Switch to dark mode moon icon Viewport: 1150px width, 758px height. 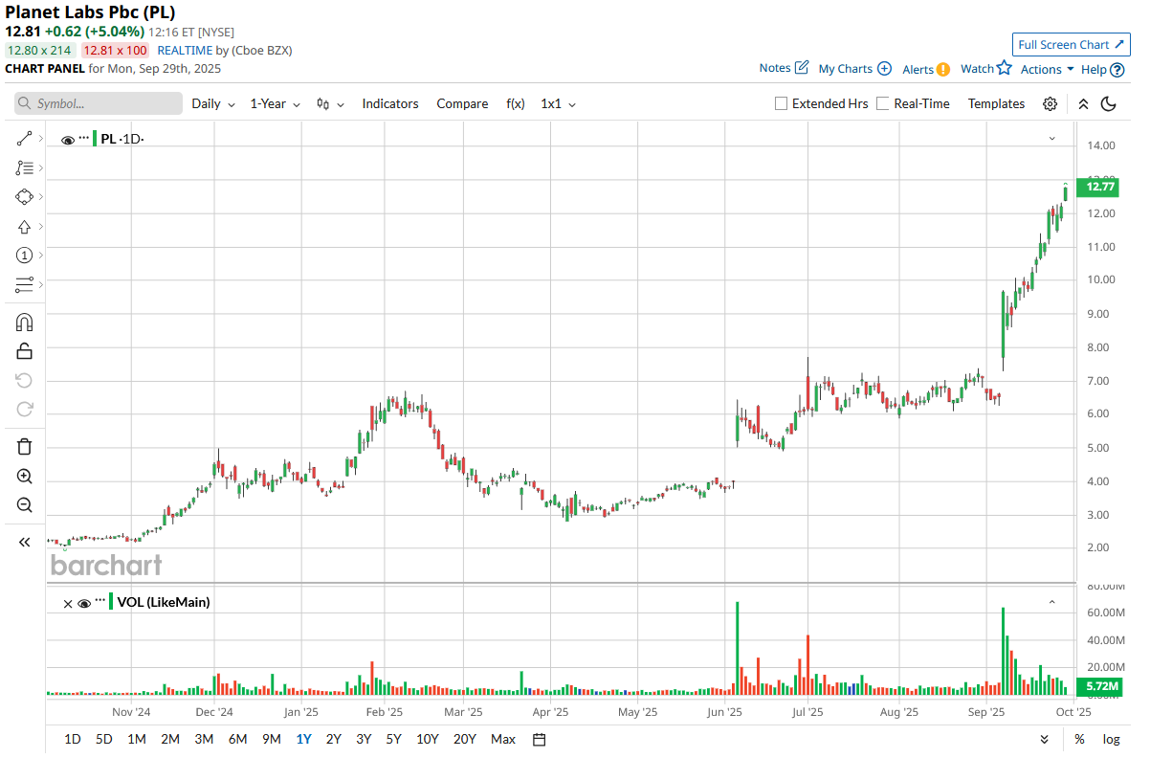coord(1109,103)
